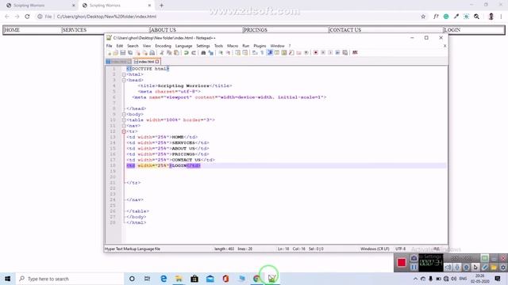This screenshot has height=285, width=508.
Task: Print the document via printer icon
Action: click(x=152, y=53)
